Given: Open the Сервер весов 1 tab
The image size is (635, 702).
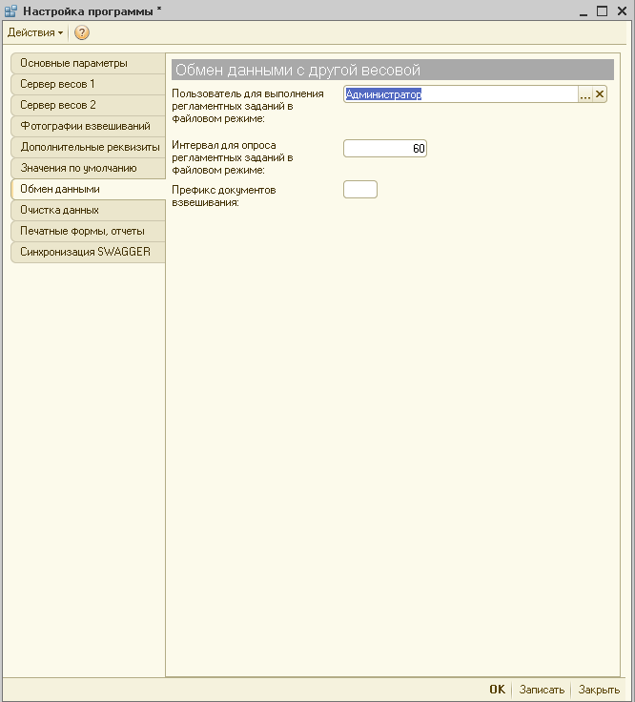Looking at the screenshot, I should (x=57, y=84).
